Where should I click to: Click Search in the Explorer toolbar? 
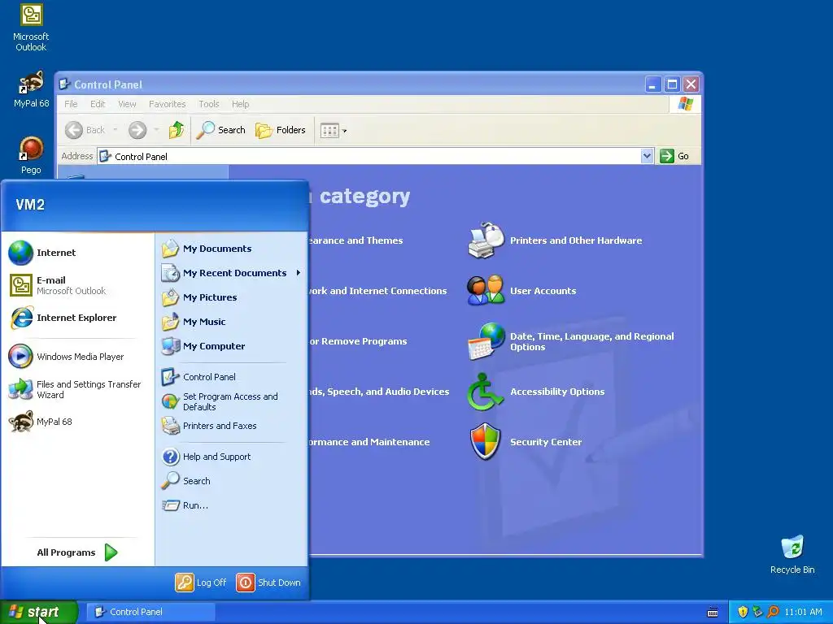tap(220, 130)
